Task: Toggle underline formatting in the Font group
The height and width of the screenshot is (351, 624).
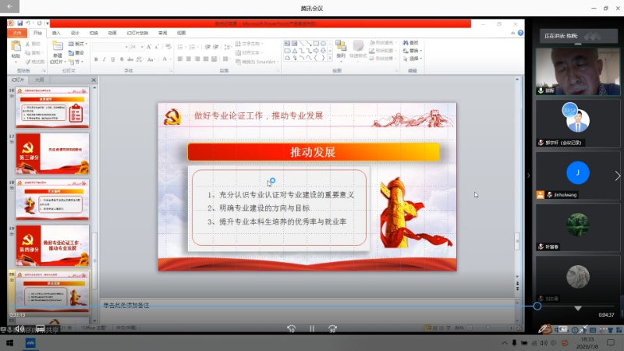Action: 114,59
